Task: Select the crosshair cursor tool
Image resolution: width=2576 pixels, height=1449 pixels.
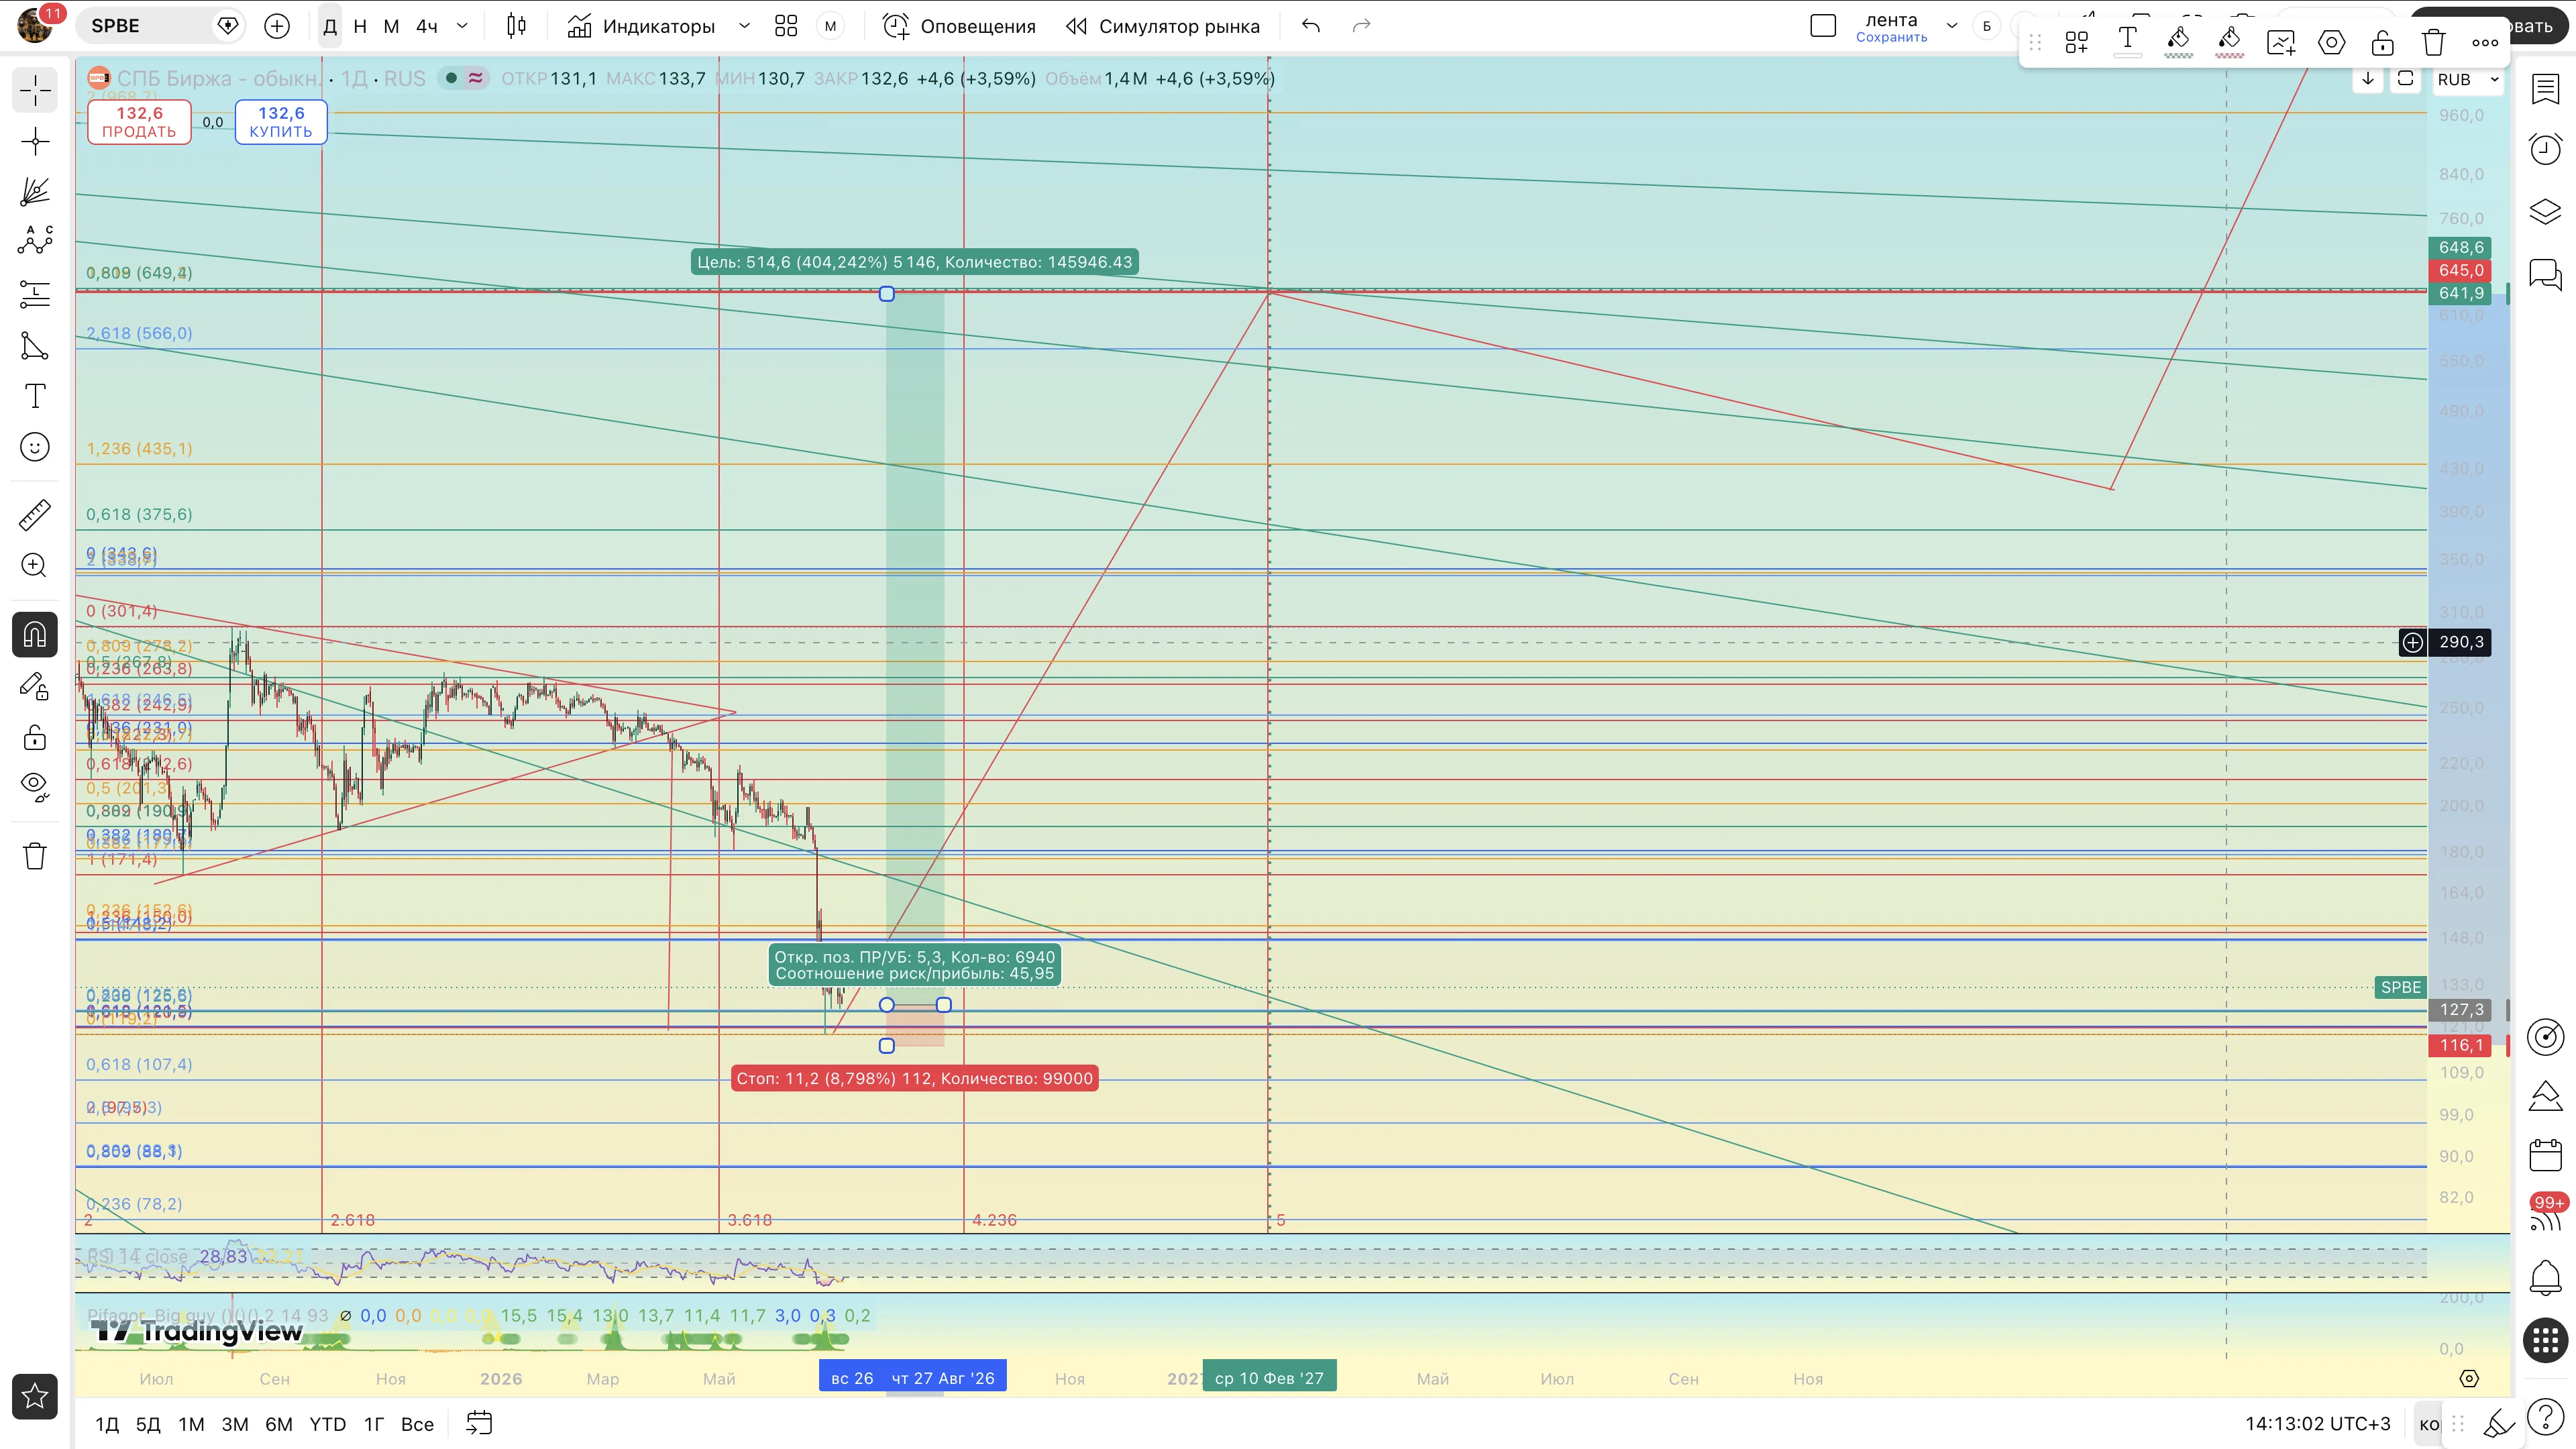Action: click(x=35, y=90)
